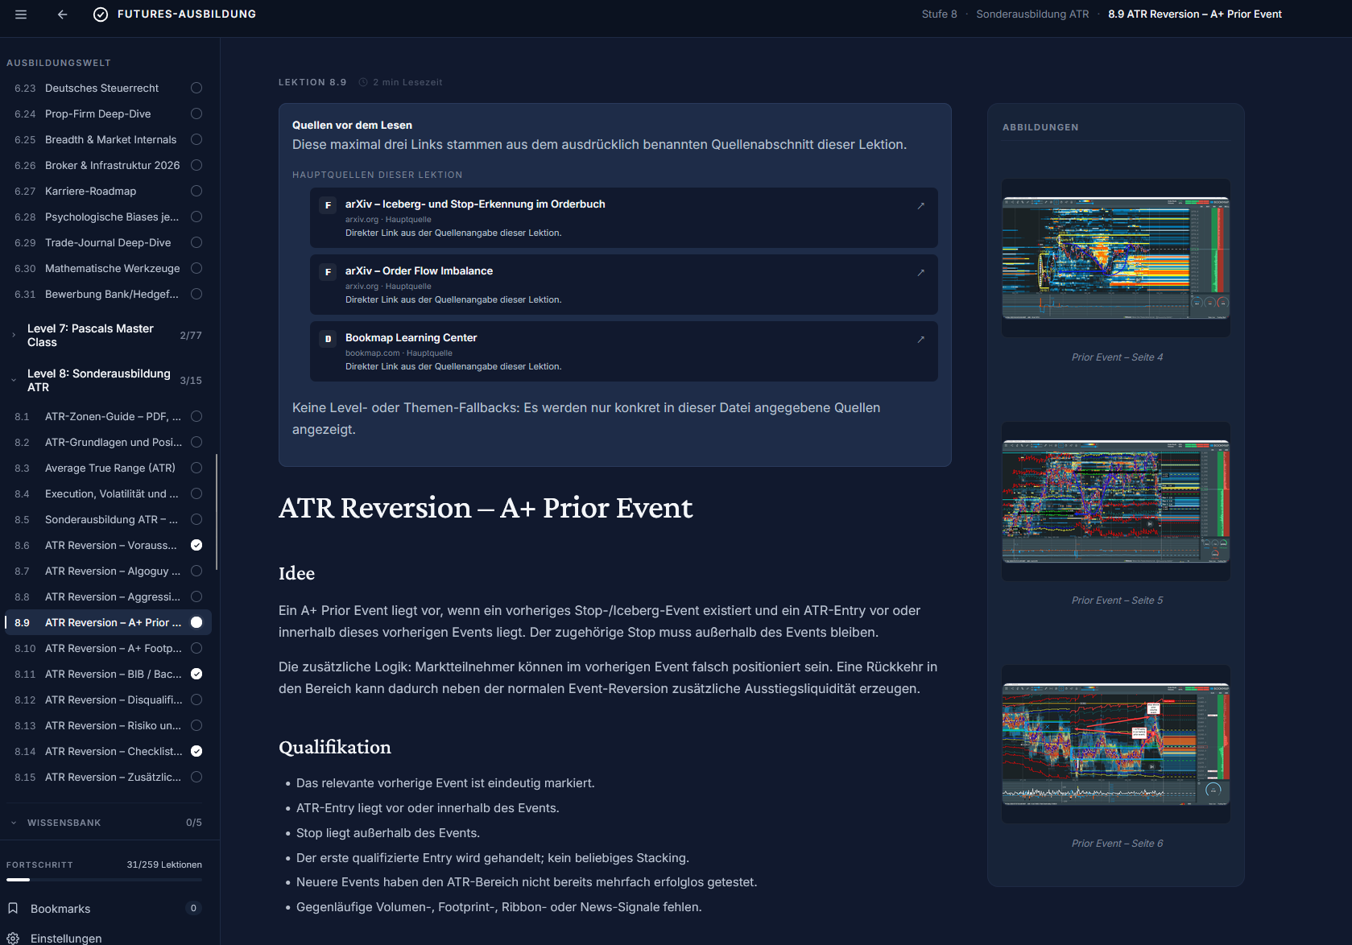1352x945 pixels.
Task: Open lesson 6.30 Mathematische Werkzeuge
Action: 108,268
